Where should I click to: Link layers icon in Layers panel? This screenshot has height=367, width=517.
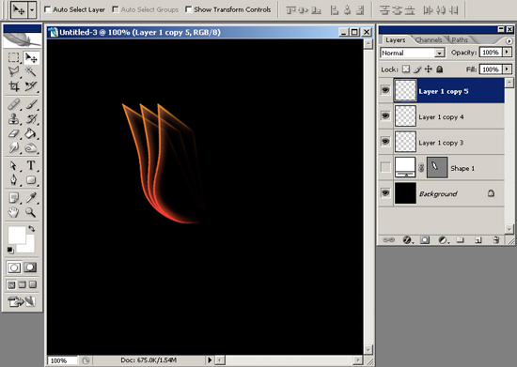pyautogui.click(x=389, y=240)
